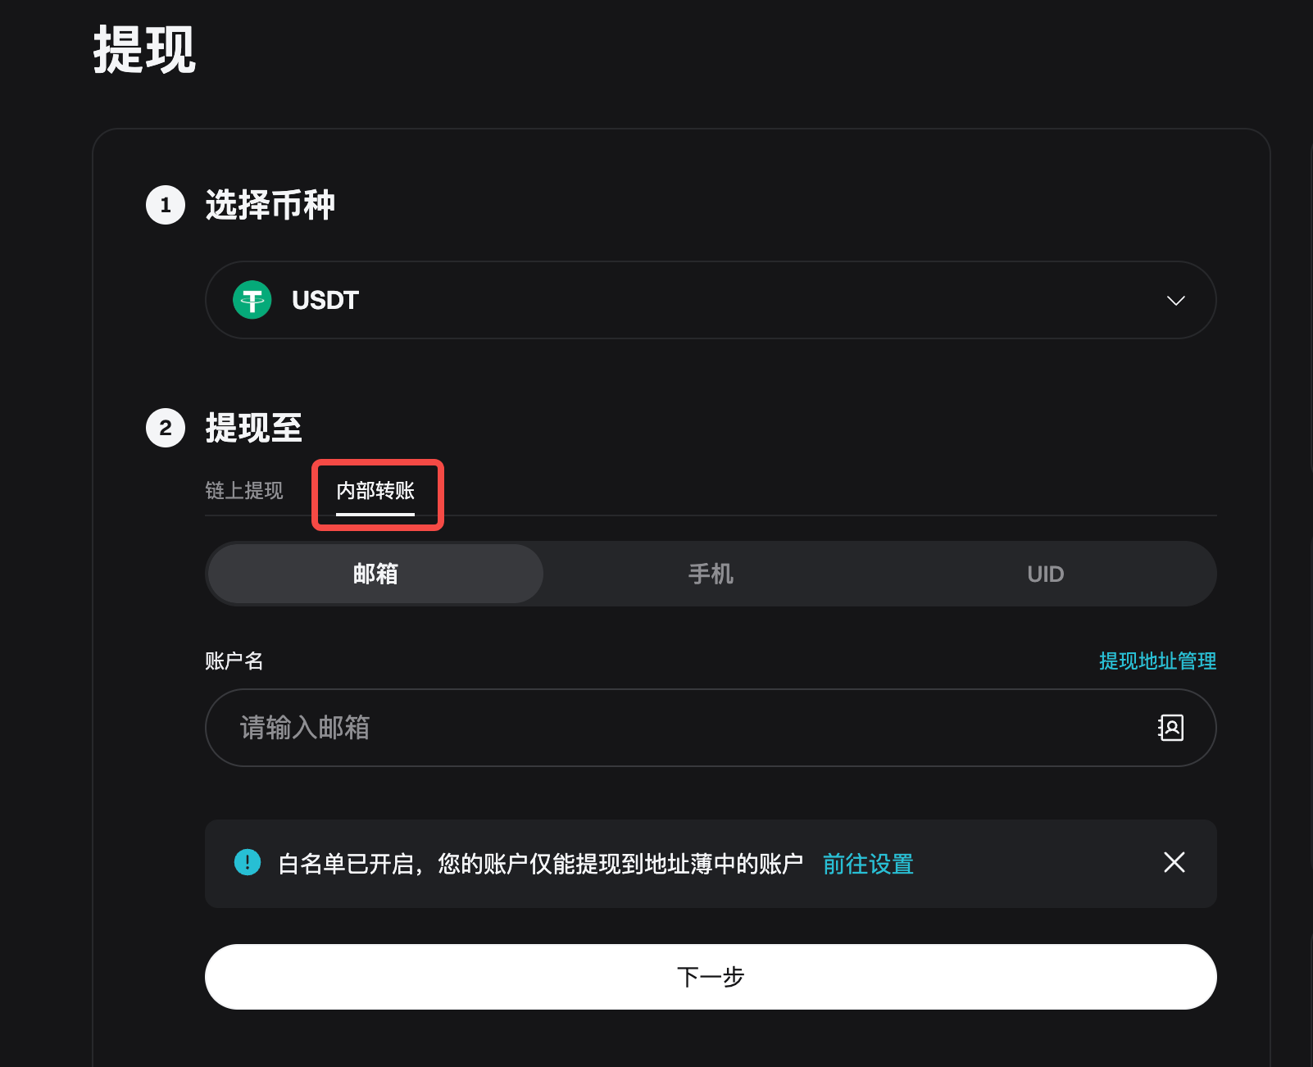
Task: Click 前往设置 in the whitelist notice
Action: coord(867,863)
